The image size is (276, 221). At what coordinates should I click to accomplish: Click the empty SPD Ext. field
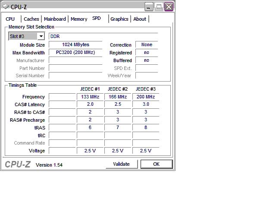pos(147,68)
